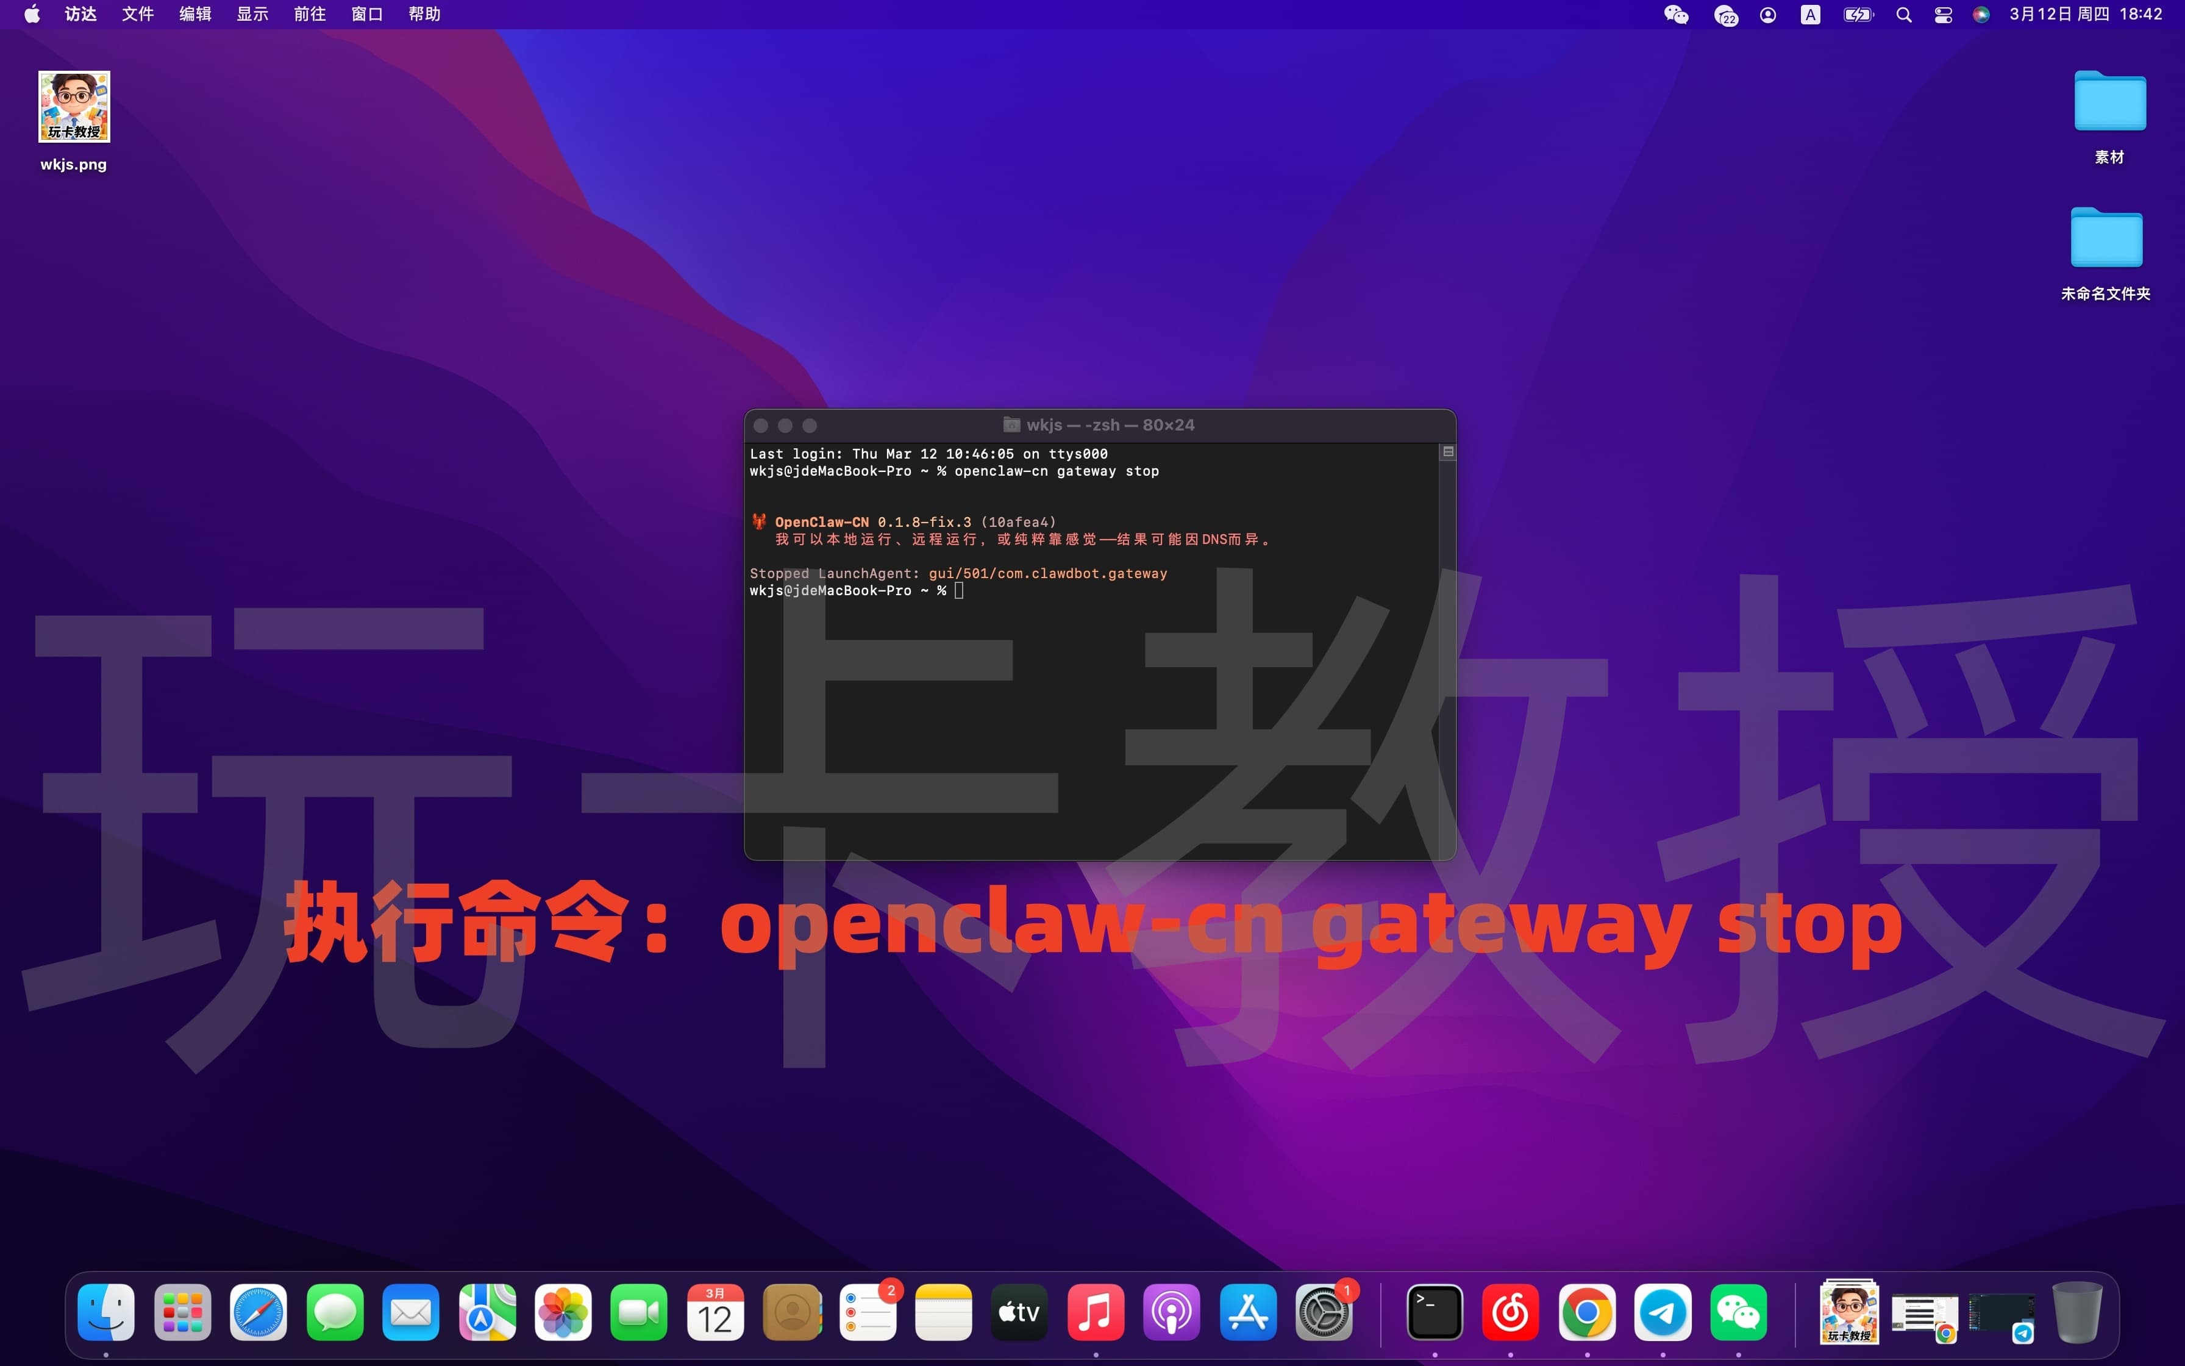Open the Calendar app showing March 12
Image resolution: width=2185 pixels, height=1366 pixels.
pos(714,1312)
